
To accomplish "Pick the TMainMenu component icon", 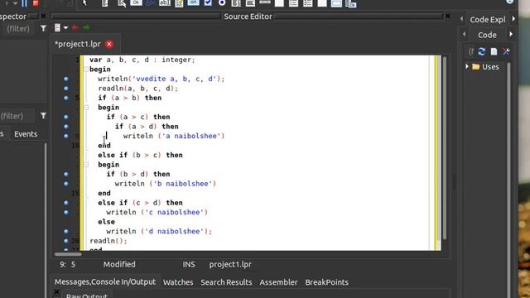I will point(105,3).
